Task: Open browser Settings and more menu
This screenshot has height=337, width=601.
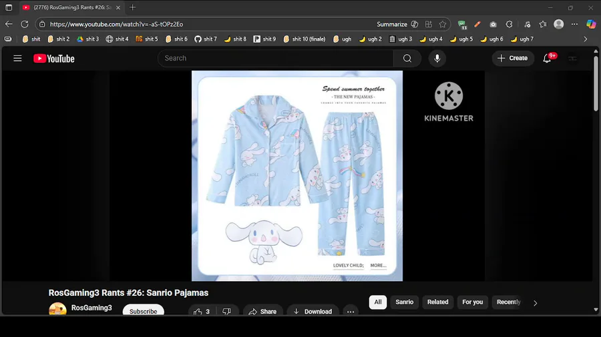Action: pyautogui.click(x=574, y=24)
